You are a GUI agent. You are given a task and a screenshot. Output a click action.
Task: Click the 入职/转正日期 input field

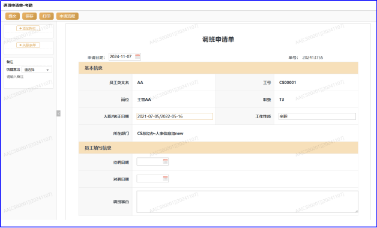[x=175, y=116]
